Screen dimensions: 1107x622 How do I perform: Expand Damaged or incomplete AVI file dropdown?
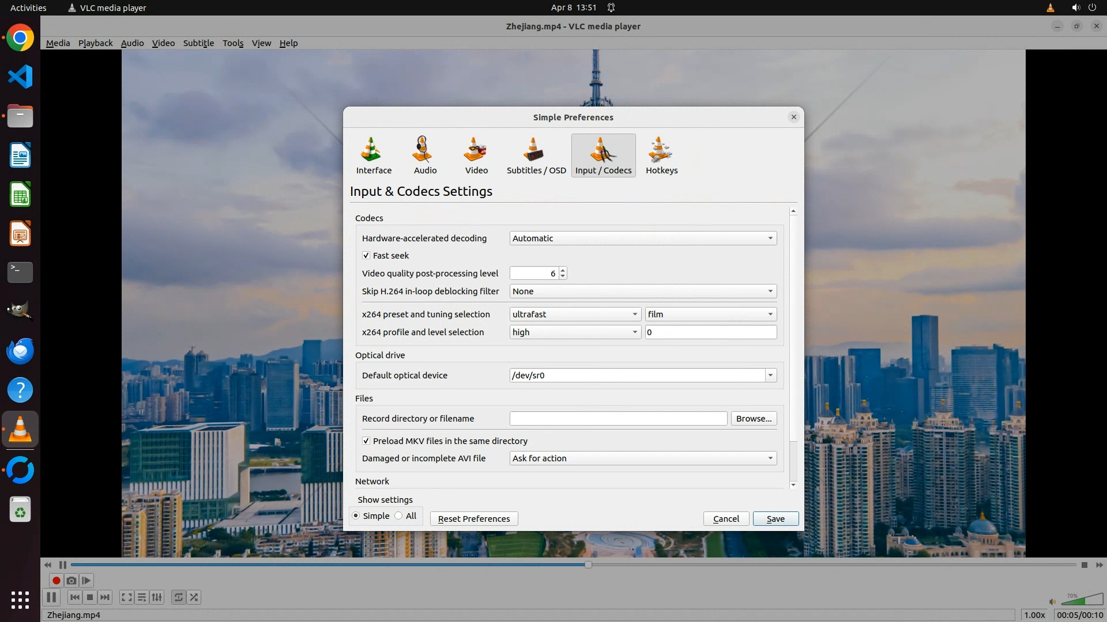[x=642, y=458]
